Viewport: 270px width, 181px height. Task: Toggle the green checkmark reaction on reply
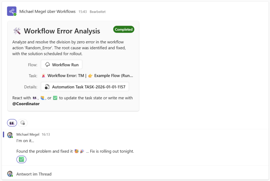pyautogui.click(x=21, y=159)
